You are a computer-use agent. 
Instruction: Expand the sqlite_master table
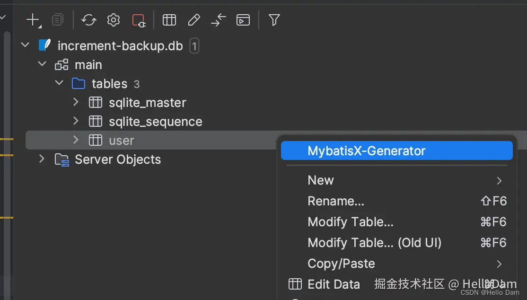(76, 102)
